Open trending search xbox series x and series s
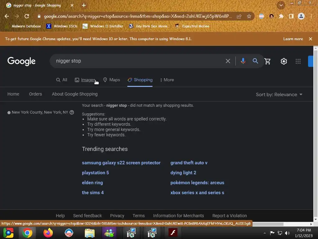This screenshot has height=239, width=318. (x=197, y=193)
